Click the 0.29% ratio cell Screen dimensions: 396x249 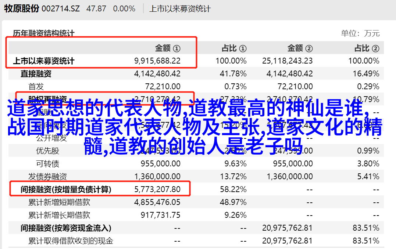click(368, 87)
